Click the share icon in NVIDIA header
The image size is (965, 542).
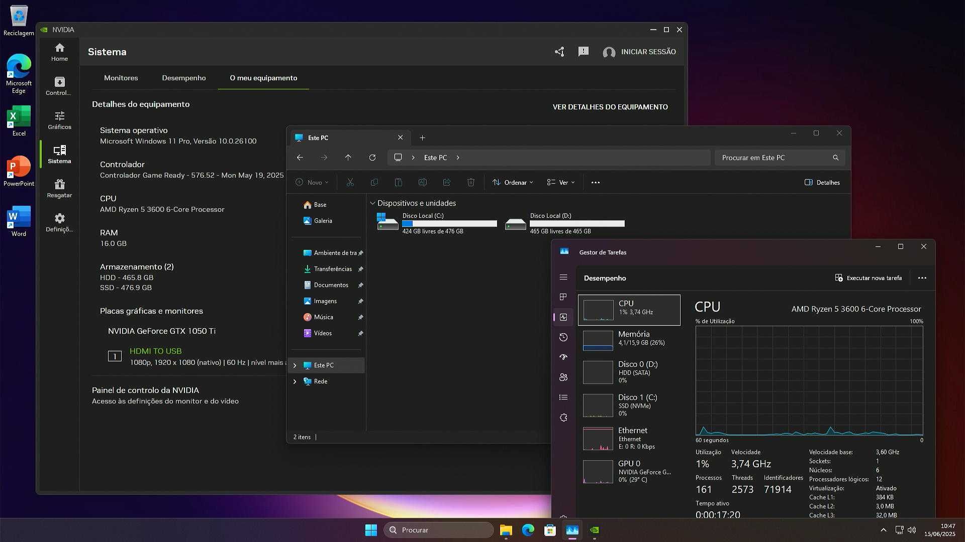[x=559, y=52]
